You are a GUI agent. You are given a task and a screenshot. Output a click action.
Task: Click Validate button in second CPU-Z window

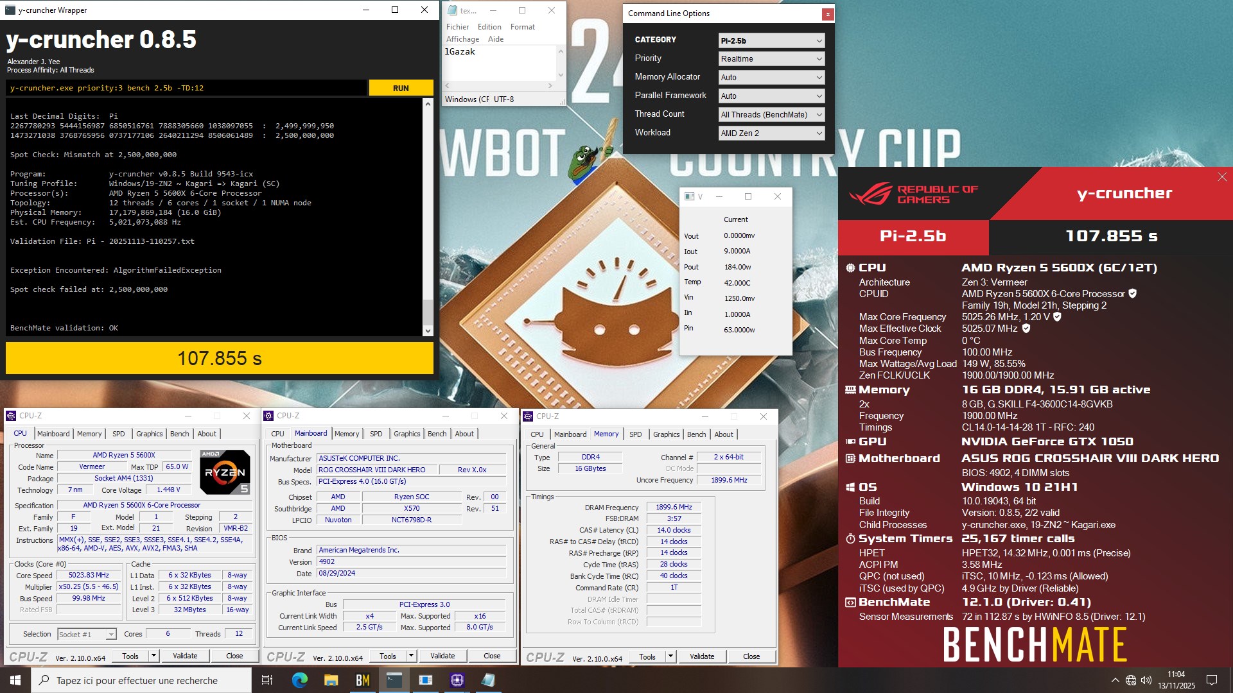click(x=442, y=656)
